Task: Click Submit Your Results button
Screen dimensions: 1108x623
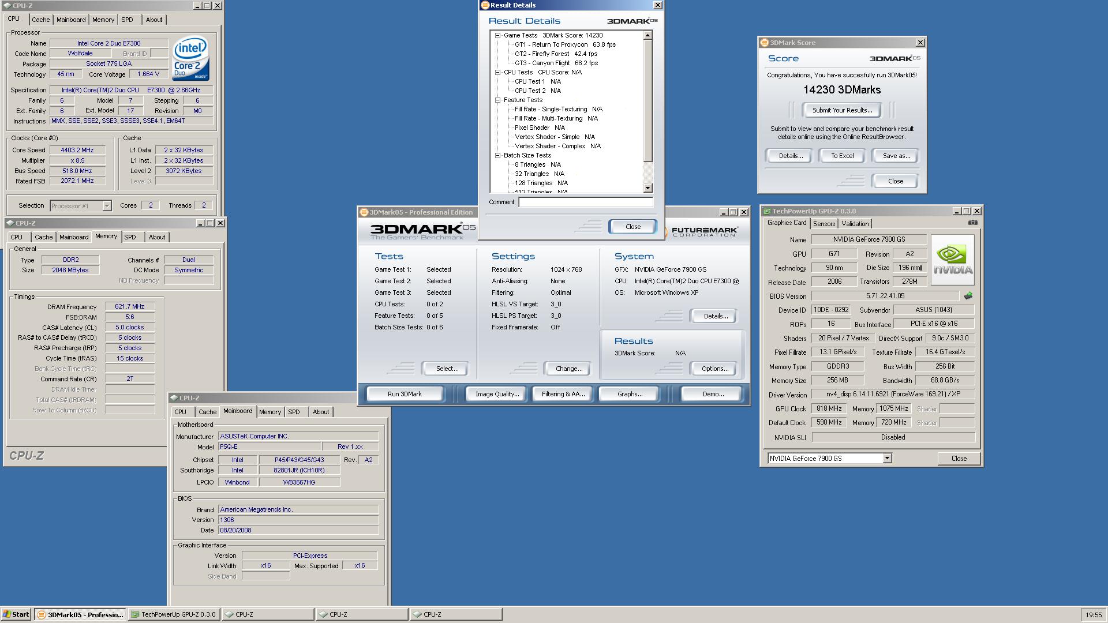Action: tap(842, 110)
